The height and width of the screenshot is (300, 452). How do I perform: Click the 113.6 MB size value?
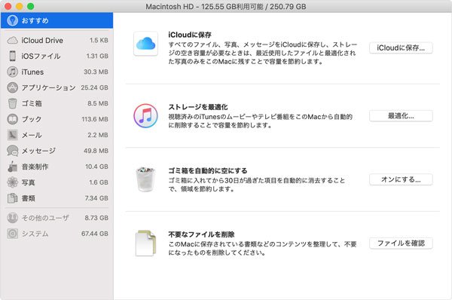click(95, 119)
